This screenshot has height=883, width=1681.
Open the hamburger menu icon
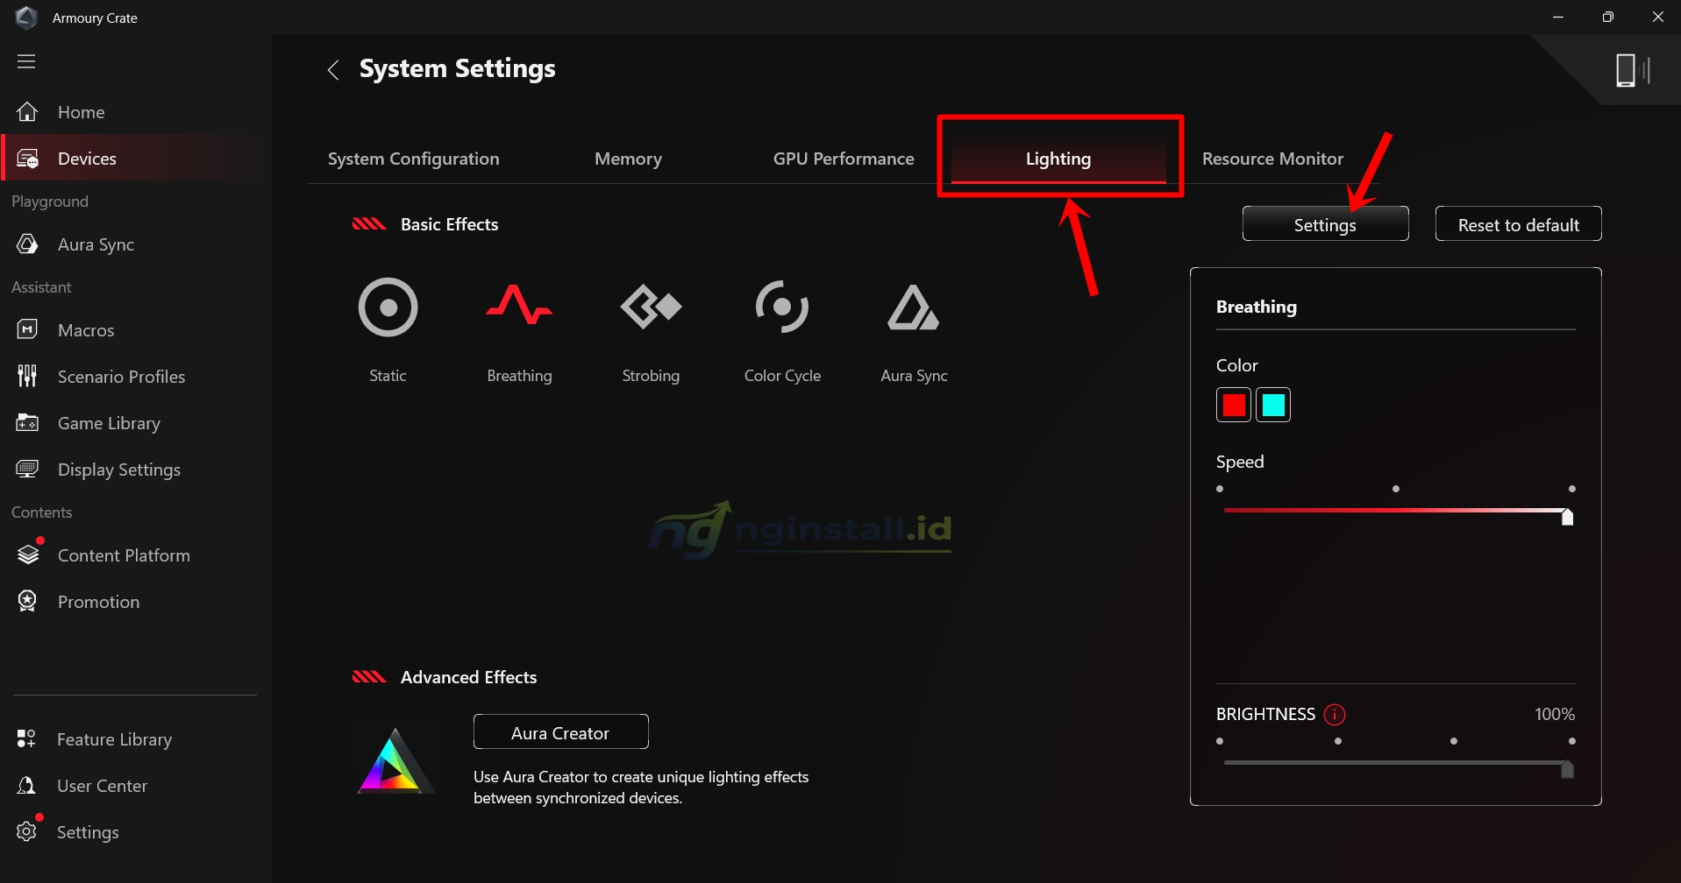click(x=26, y=61)
